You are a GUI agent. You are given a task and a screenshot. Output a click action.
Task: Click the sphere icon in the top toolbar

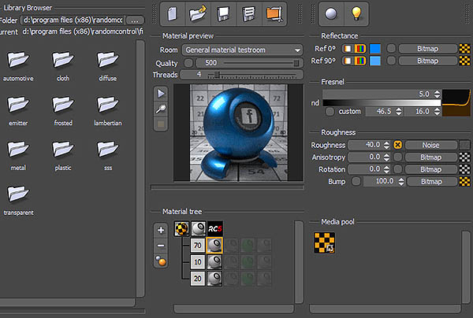[331, 13]
